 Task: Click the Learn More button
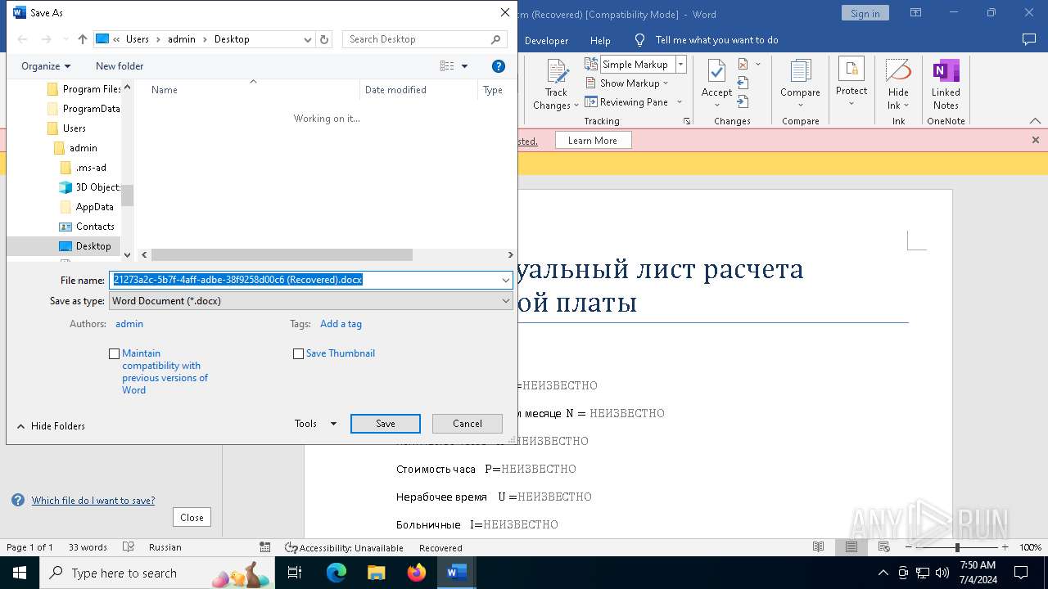(x=593, y=141)
